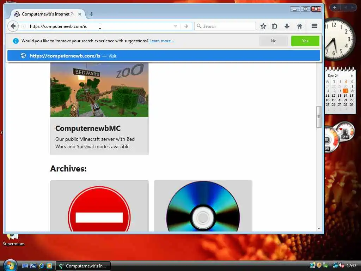Click the magnifier icon in search box
Viewport: 361px width, 271px height.
coord(199,26)
